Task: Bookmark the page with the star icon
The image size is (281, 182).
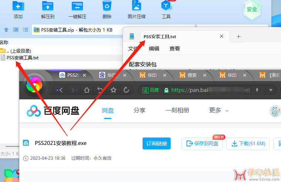Action: click(113, 90)
